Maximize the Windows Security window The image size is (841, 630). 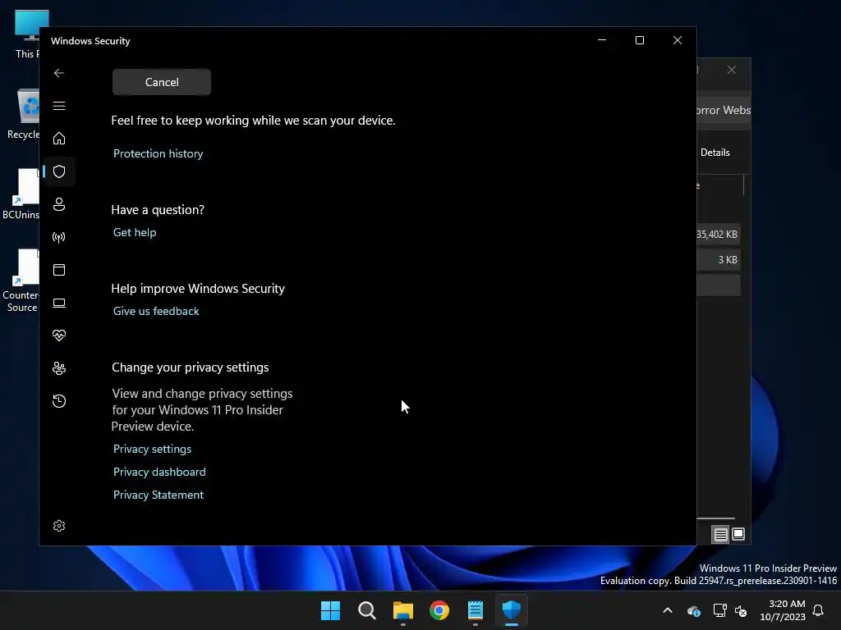click(x=639, y=41)
